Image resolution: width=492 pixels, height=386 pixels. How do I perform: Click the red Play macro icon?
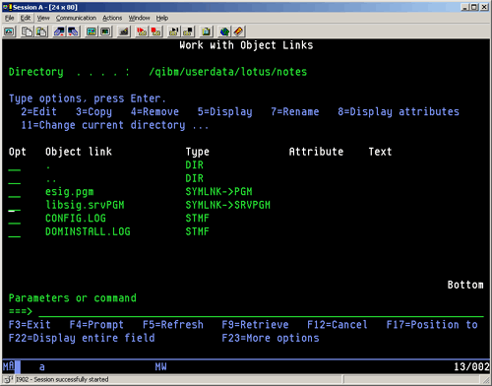coord(142,32)
